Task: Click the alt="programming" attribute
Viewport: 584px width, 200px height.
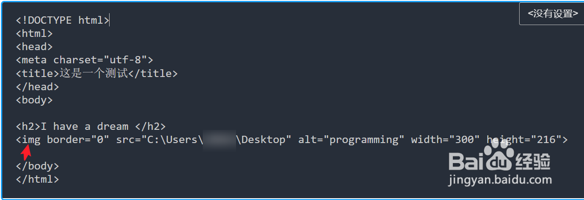Action: tap(351, 139)
